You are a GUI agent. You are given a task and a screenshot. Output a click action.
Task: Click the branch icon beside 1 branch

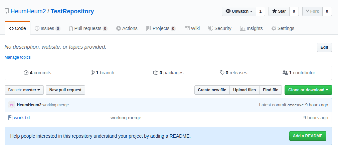point(93,73)
